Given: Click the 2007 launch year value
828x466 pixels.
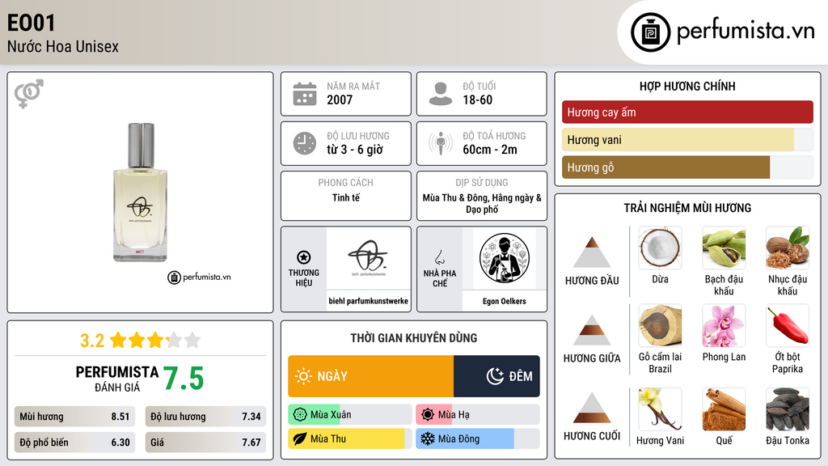Looking at the screenshot, I should (x=340, y=100).
